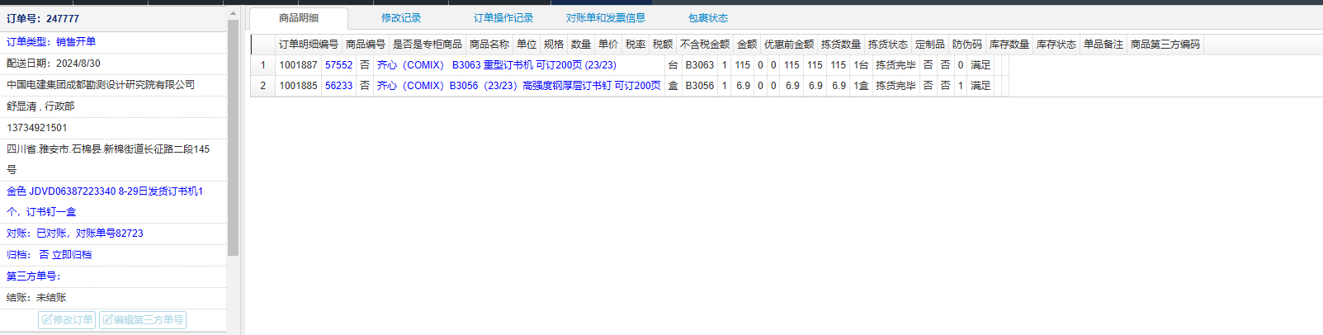Viewport: 1323px width, 335px height.
Task: Click the 商品名称 column header
Action: pyautogui.click(x=489, y=45)
